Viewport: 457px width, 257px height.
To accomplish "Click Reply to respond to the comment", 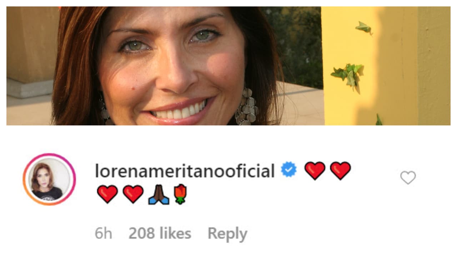I will pyautogui.click(x=227, y=233).
